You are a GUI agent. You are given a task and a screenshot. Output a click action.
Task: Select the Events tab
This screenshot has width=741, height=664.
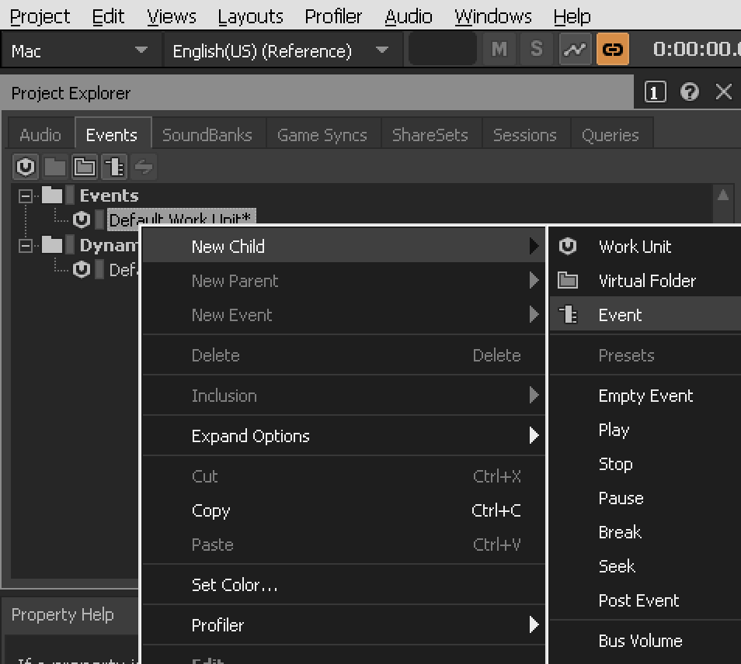pos(112,135)
